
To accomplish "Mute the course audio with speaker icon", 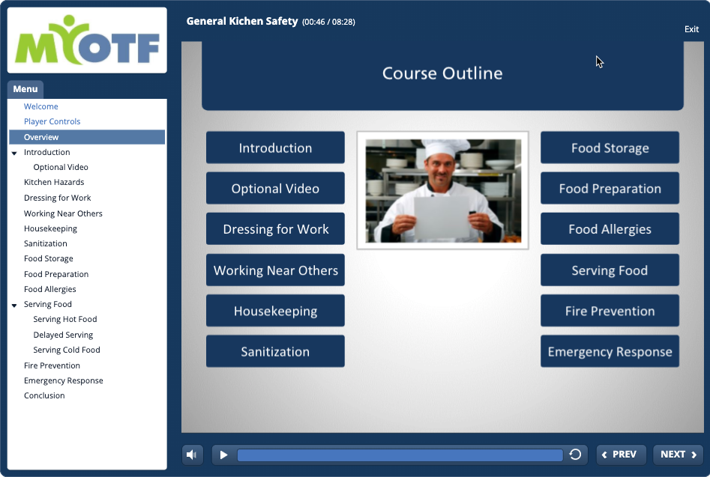I will tap(192, 455).
